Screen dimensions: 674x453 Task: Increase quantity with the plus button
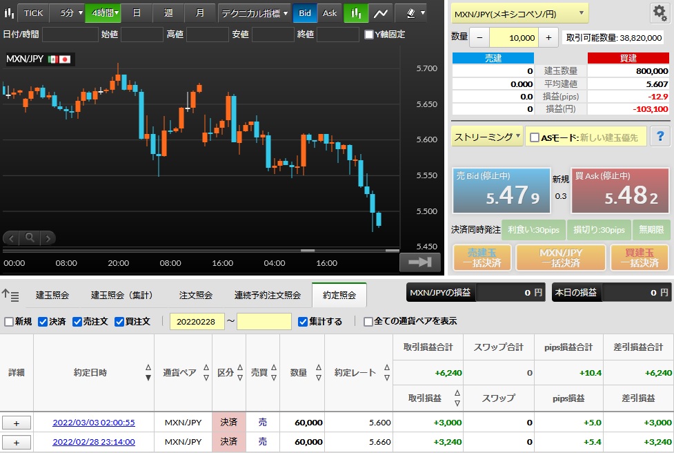[548, 38]
